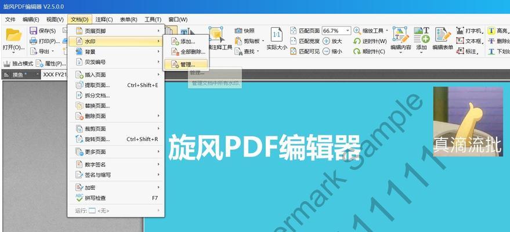Click the Add (添加) image-text icon
Viewport: 510px width, 232px height.
pyautogui.click(x=422, y=35)
